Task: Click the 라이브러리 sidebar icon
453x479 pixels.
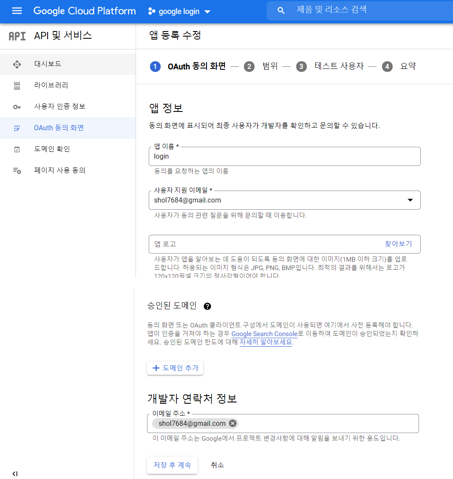Action: coord(17,86)
